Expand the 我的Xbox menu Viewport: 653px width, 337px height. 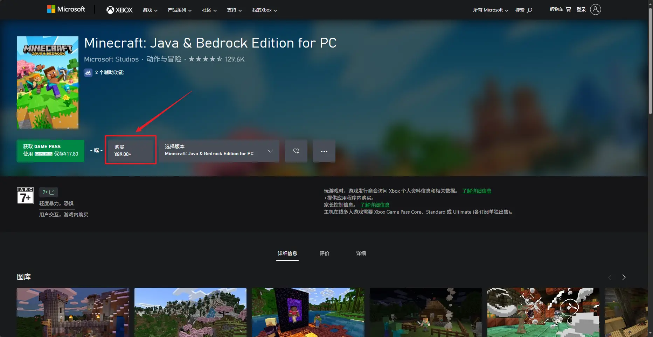pyautogui.click(x=264, y=10)
